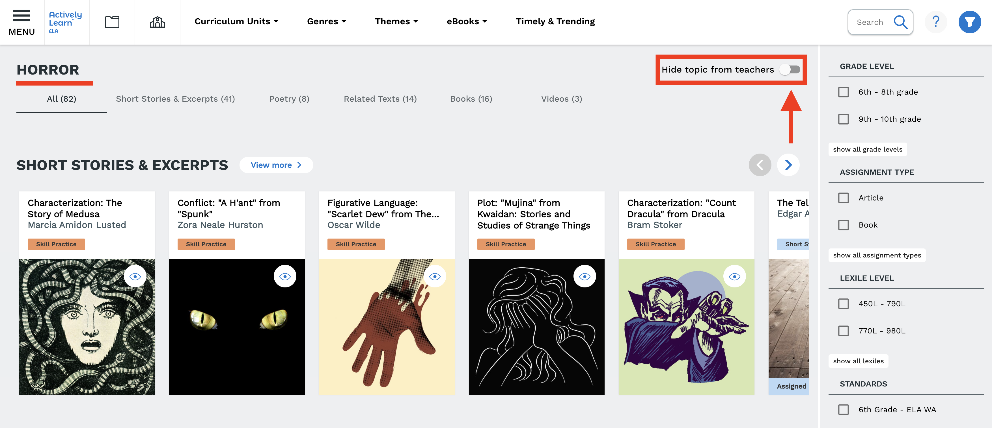Click eye icon on Count Dracula card
Viewport: 992px width, 428px height.
[734, 276]
